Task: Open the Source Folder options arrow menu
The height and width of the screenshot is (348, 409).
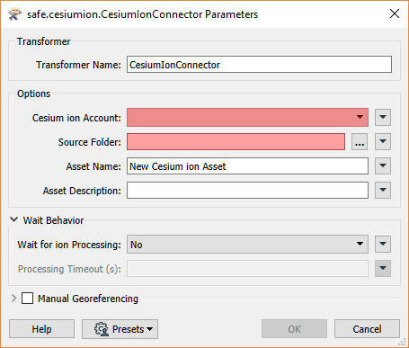Action: [383, 142]
